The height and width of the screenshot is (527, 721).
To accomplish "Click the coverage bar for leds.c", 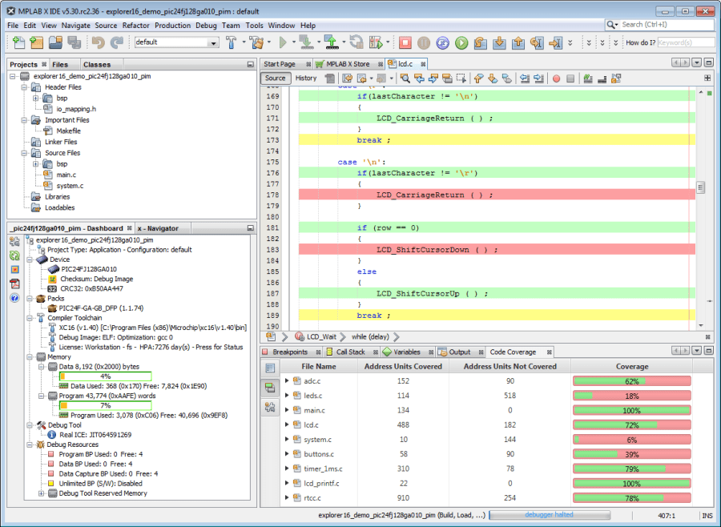I will click(x=633, y=396).
